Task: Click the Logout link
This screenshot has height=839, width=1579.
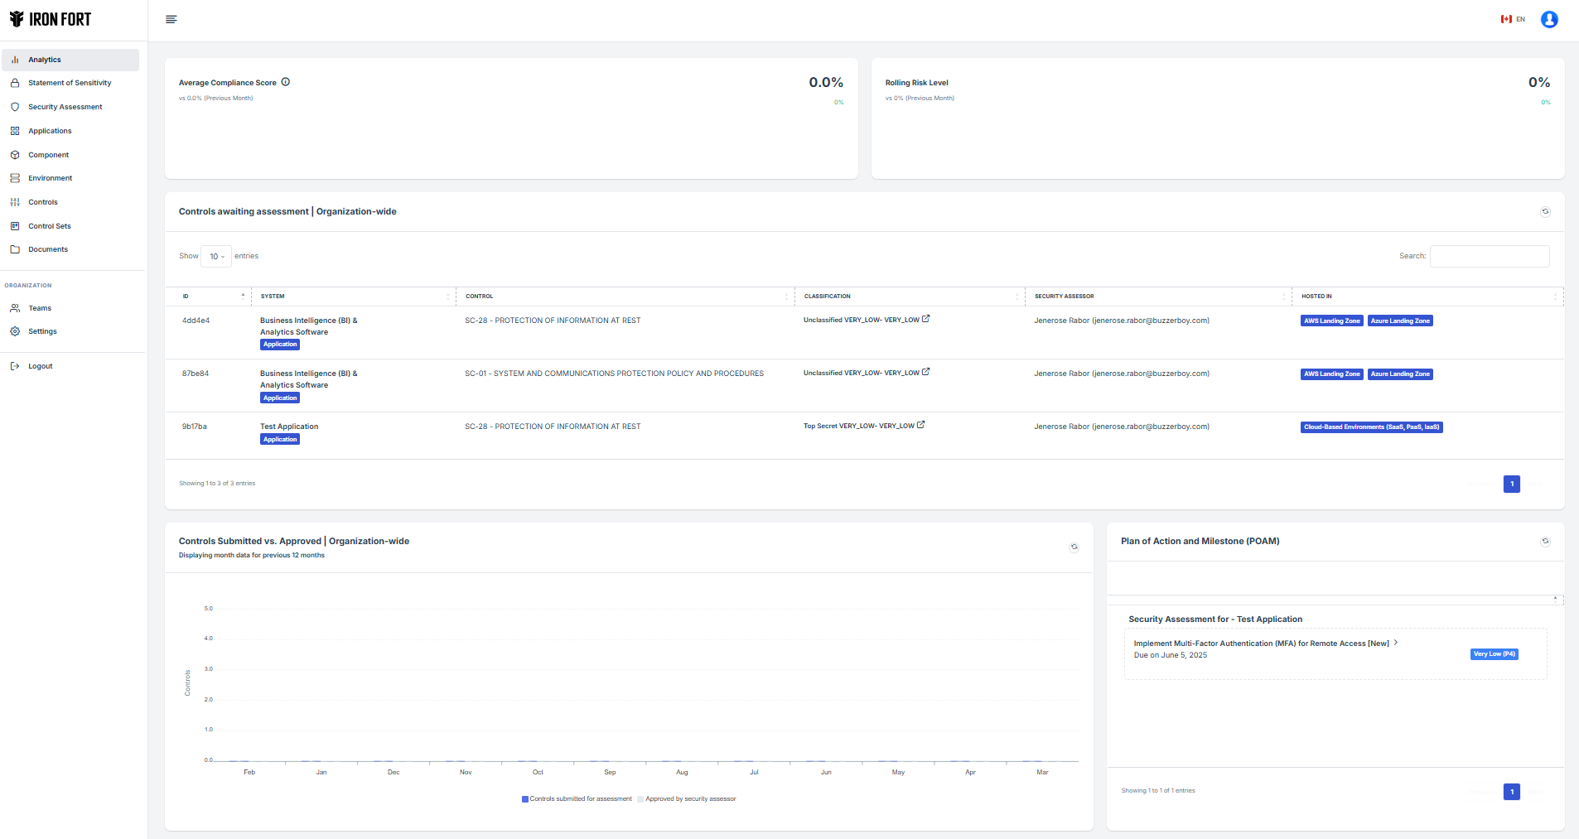Action: 40,366
